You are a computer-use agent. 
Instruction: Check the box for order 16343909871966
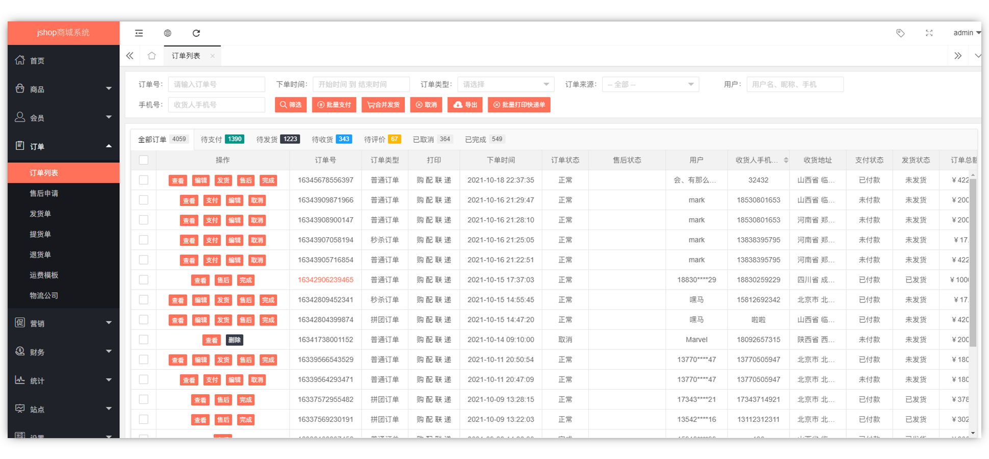click(x=144, y=200)
